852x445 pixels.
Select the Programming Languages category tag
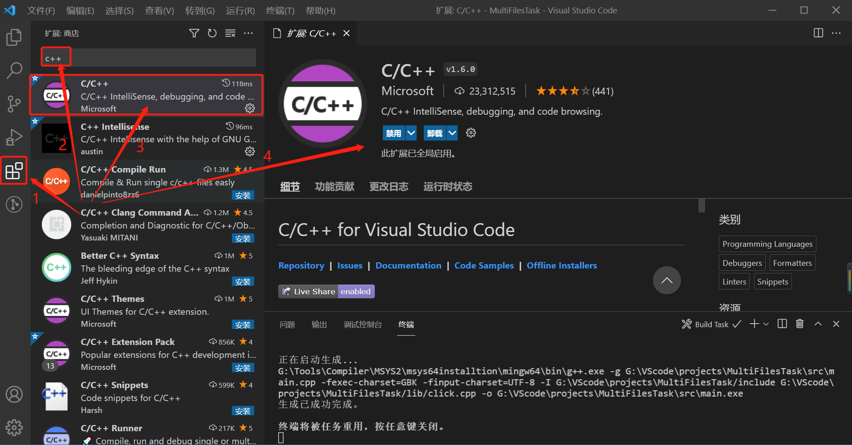coord(767,244)
